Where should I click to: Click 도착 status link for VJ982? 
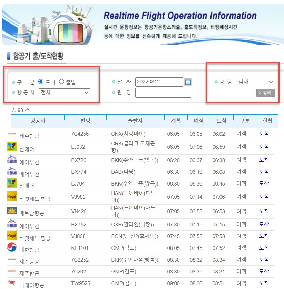coord(264,197)
